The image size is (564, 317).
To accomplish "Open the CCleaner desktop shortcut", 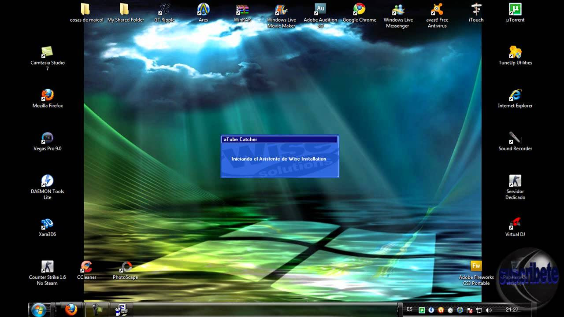I will pyautogui.click(x=86, y=270).
